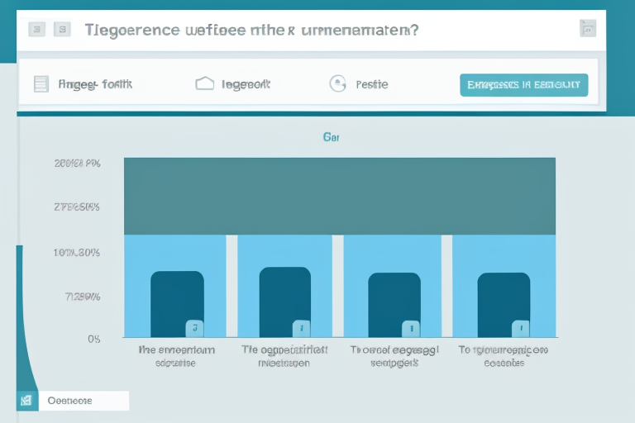Switch to the middle tab with folder icon
This screenshot has height=423, width=635.
(x=246, y=84)
